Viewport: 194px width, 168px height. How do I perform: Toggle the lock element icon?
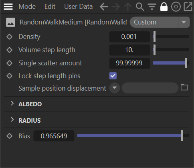164,7
